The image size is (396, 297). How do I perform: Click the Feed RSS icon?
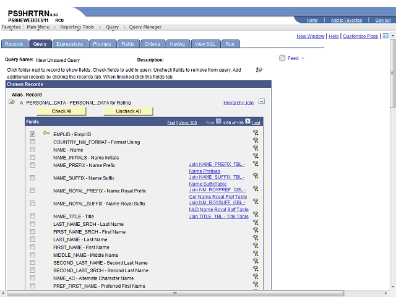[282, 58]
